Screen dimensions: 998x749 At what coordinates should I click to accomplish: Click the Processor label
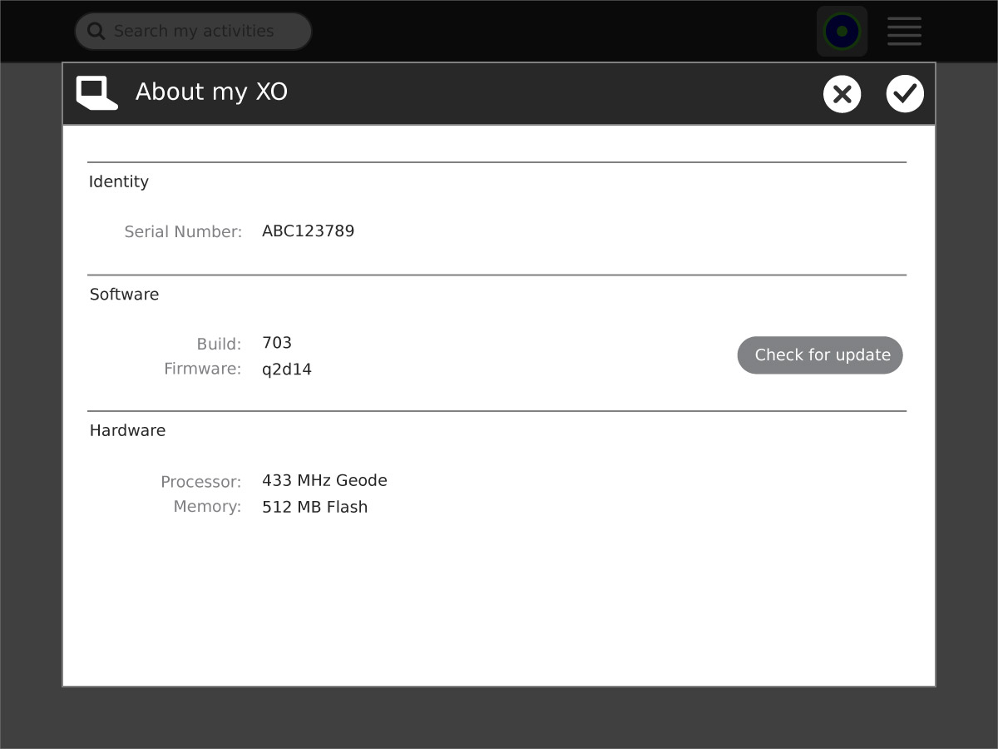point(200,482)
